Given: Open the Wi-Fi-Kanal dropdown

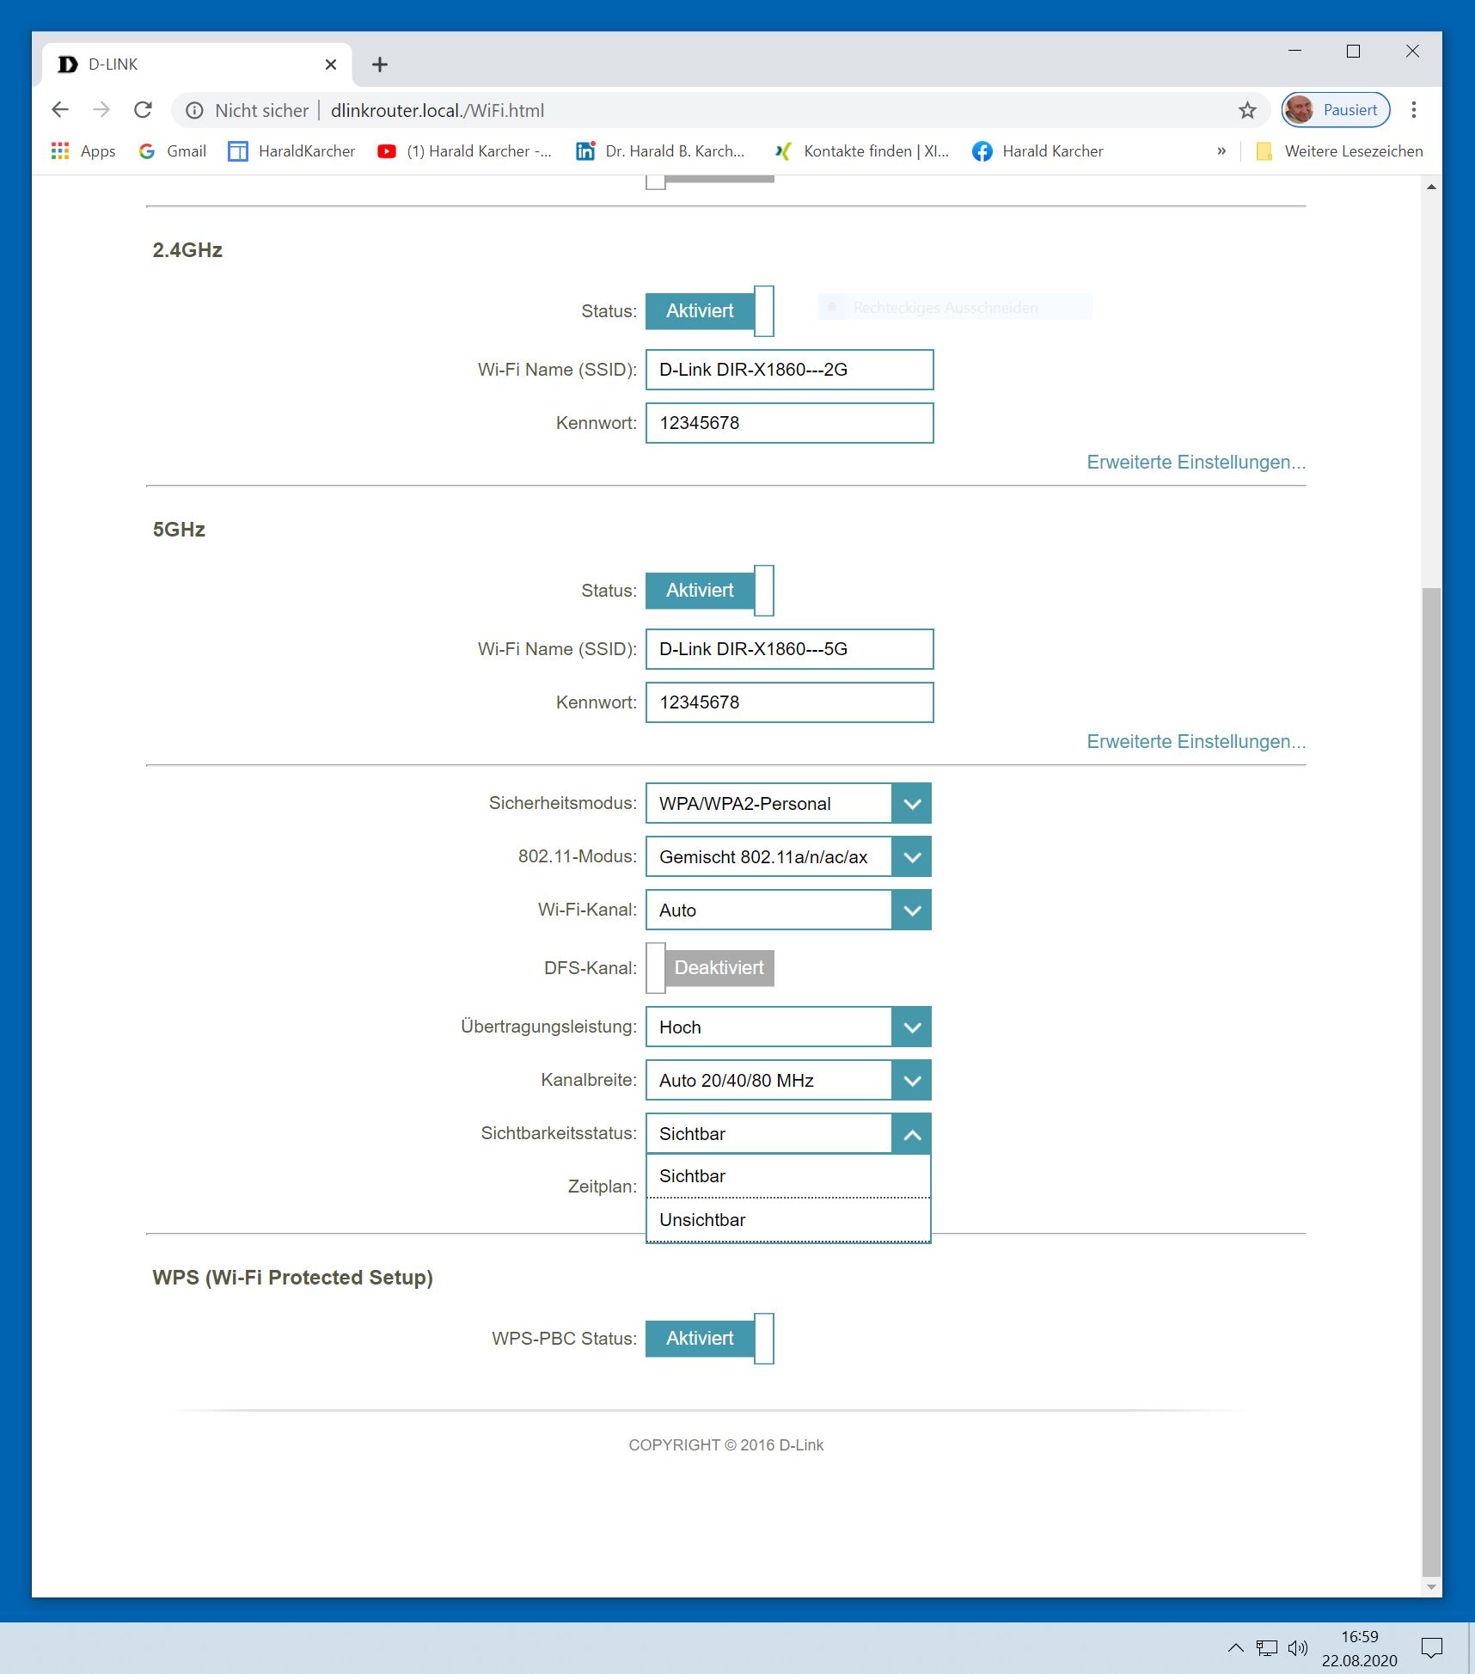Looking at the screenshot, I should click(788, 911).
